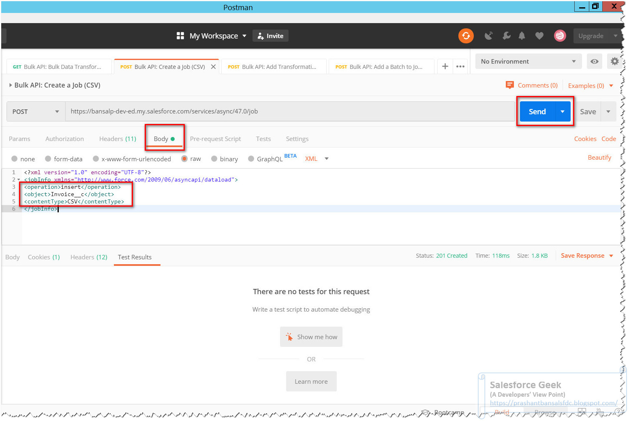
Task: Click line 6 in the XML editor
Action: point(320,209)
